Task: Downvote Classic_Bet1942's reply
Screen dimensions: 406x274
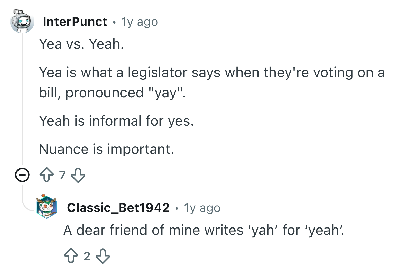Action: click(x=103, y=256)
